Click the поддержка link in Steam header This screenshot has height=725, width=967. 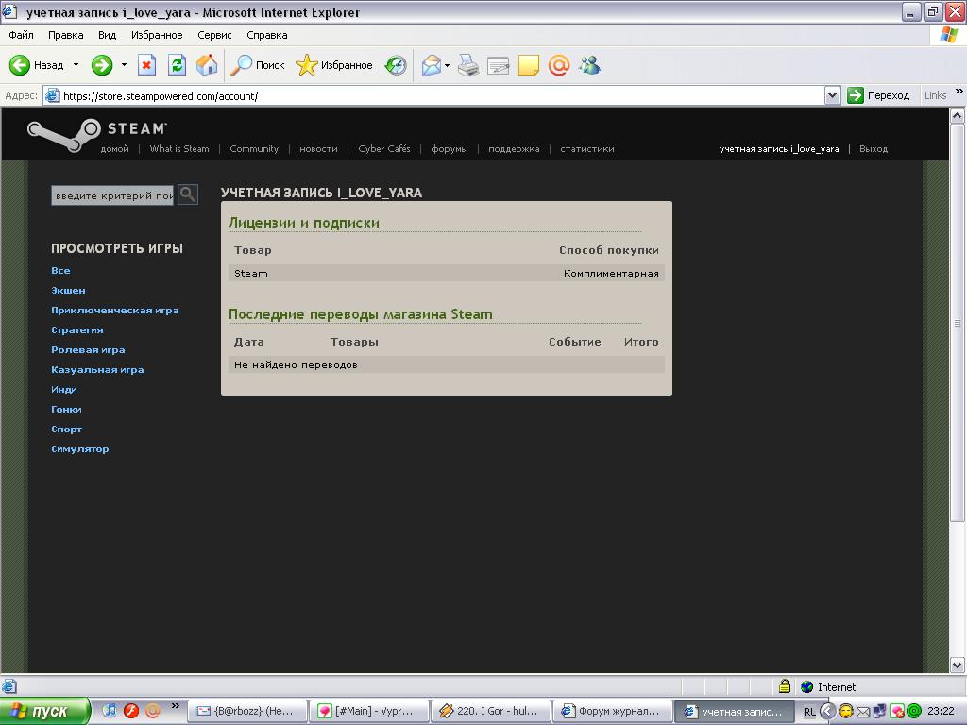point(514,149)
